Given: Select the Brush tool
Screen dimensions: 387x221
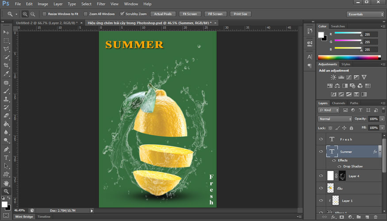Looking at the screenshot, I should pyautogui.click(x=6, y=91).
